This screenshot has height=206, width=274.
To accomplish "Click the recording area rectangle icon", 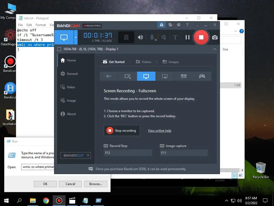I will pyautogui.click(x=59, y=49).
